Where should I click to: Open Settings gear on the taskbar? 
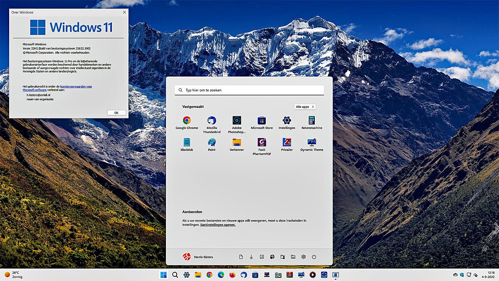[187, 275]
